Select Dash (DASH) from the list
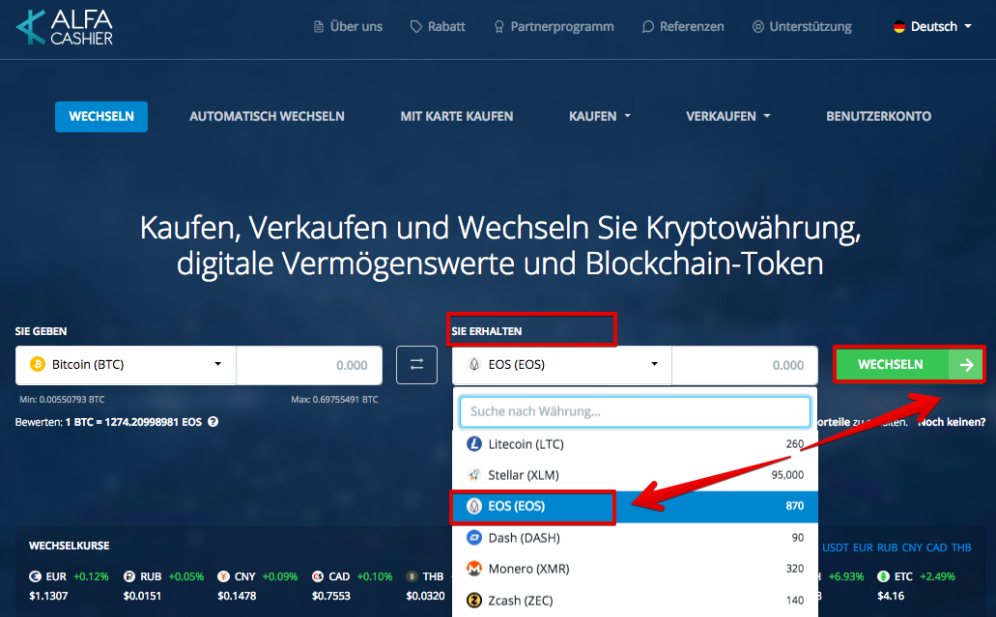Screen dimensions: 996x617 (x=636, y=538)
